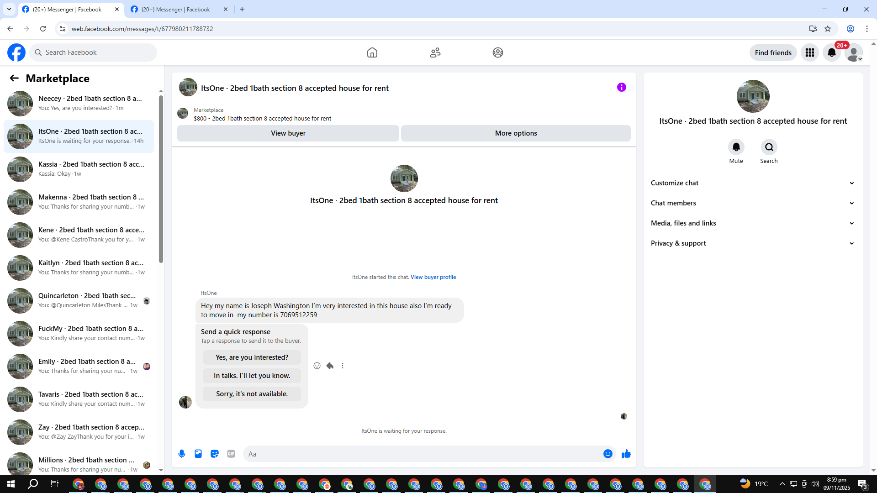Screen dimensions: 877x493
Task: React to message with smiley icon
Action: [317, 366]
